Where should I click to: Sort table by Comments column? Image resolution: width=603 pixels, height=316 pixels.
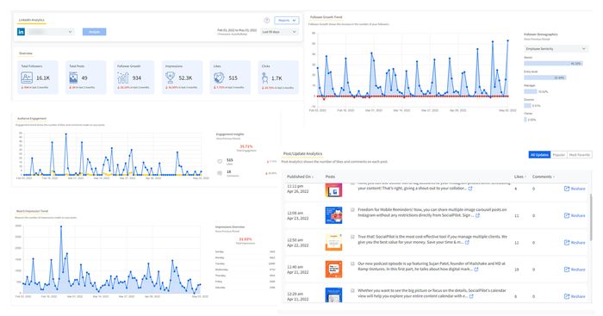pyautogui.click(x=543, y=177)
